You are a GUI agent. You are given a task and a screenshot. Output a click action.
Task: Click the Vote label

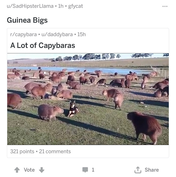coord(29,170)
